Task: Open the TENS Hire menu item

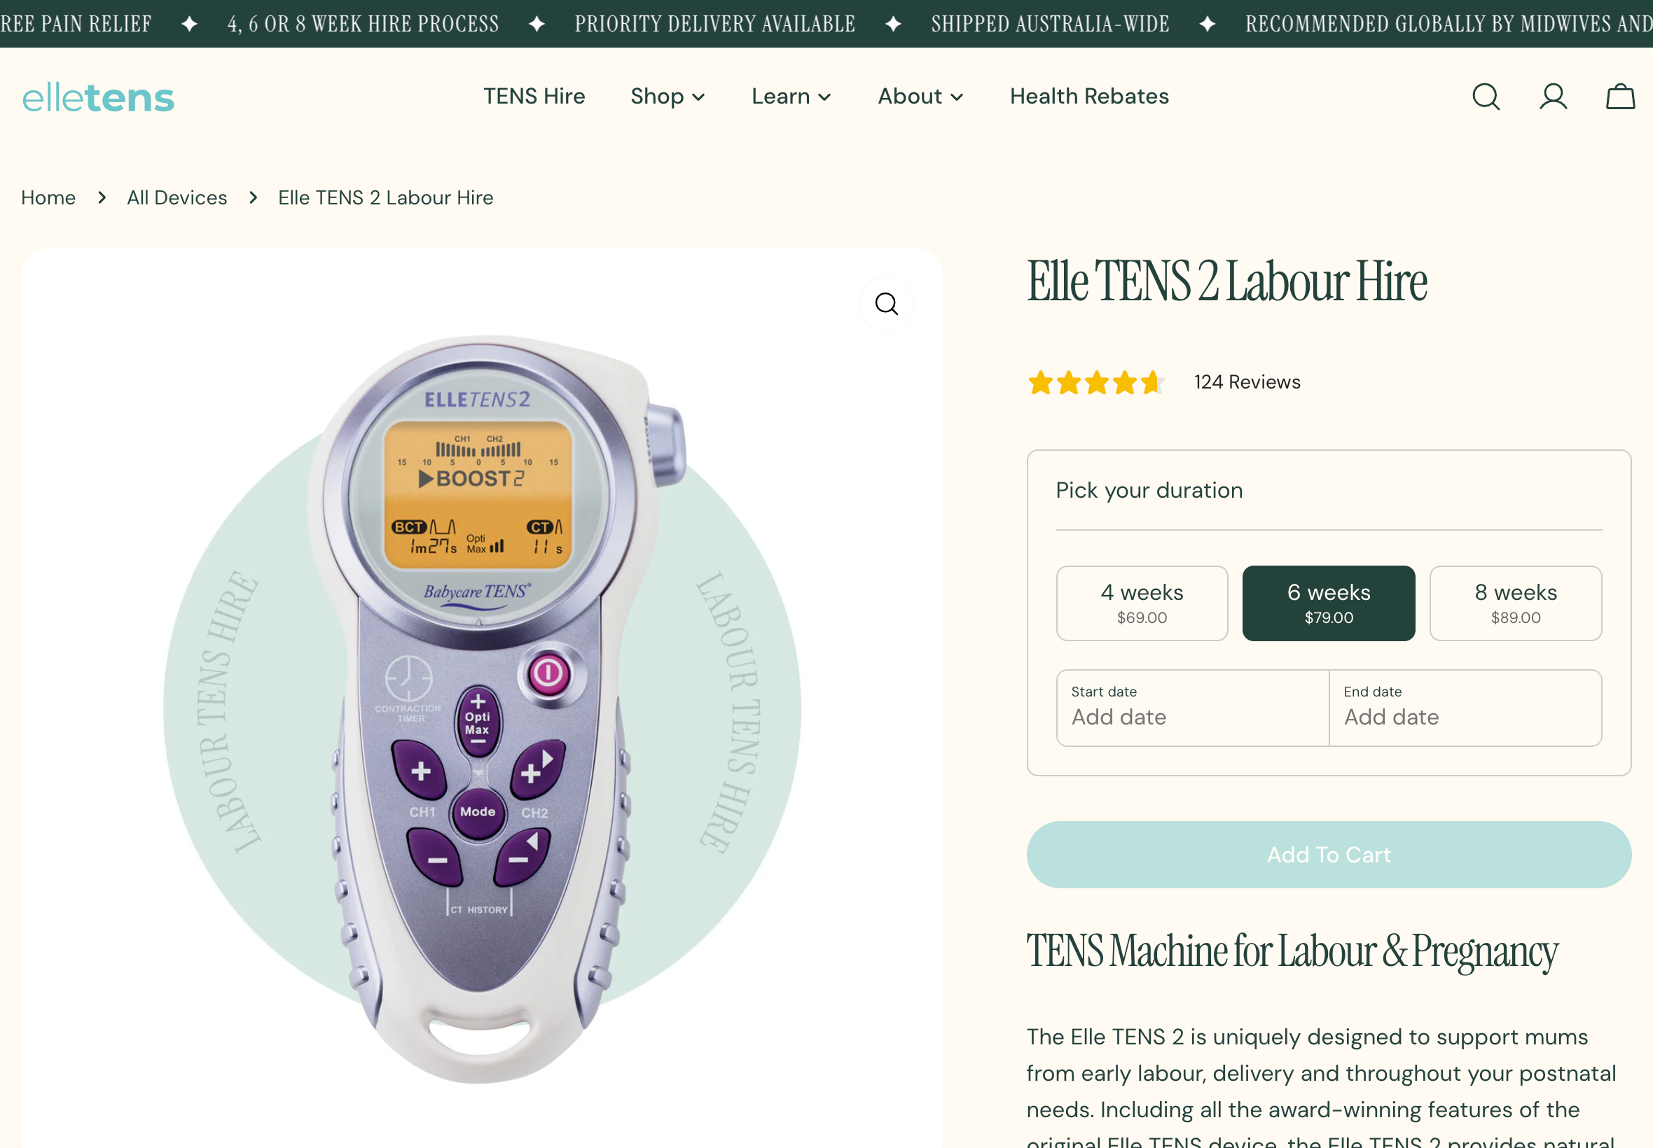Action: 534,97
